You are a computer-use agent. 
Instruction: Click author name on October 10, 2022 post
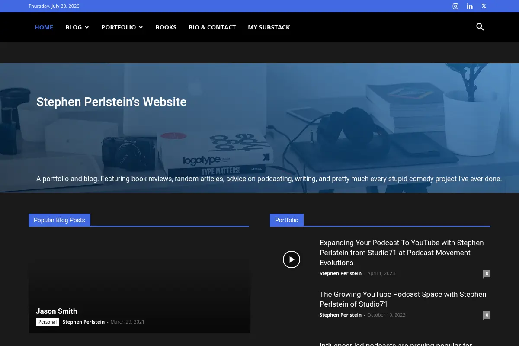pyautogui.click(x=340, y=315)
